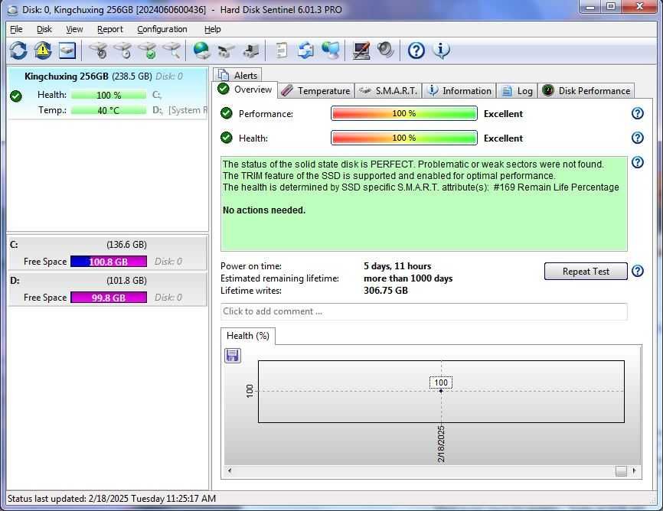Viewport: 663px width, 511px height.
Task: Open the Disk Performance tab
Action: pos(586,91)
